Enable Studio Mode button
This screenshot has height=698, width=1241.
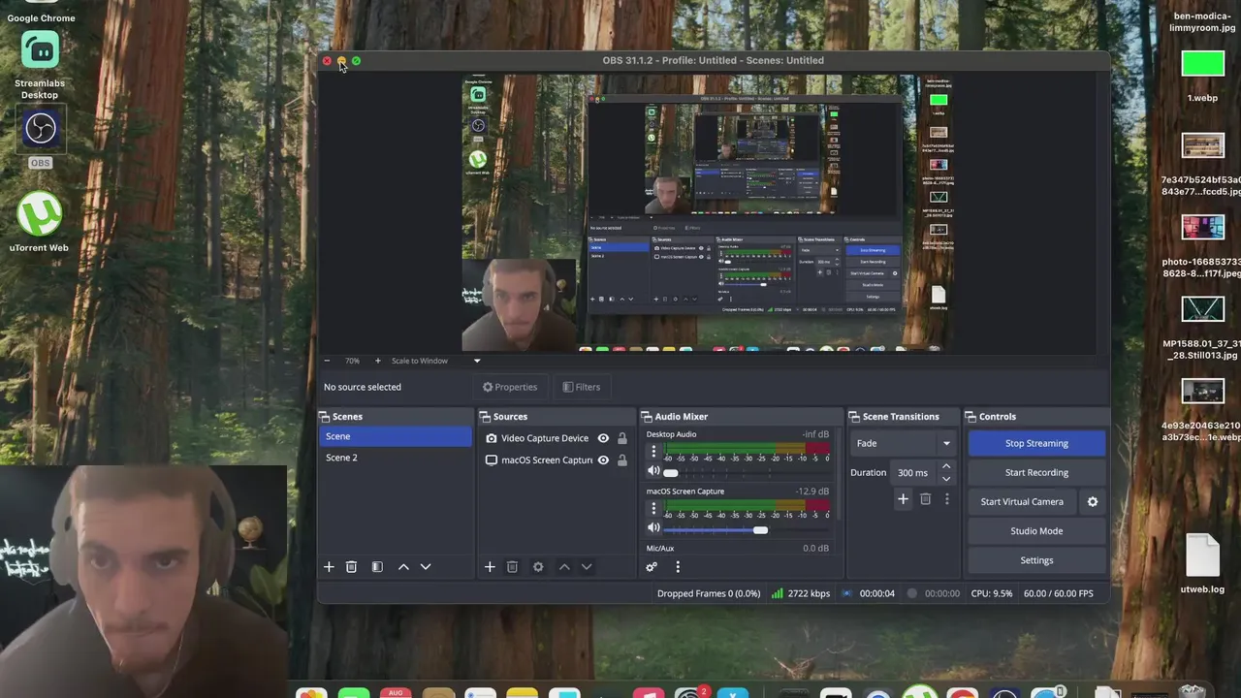tap(1036, 531)
